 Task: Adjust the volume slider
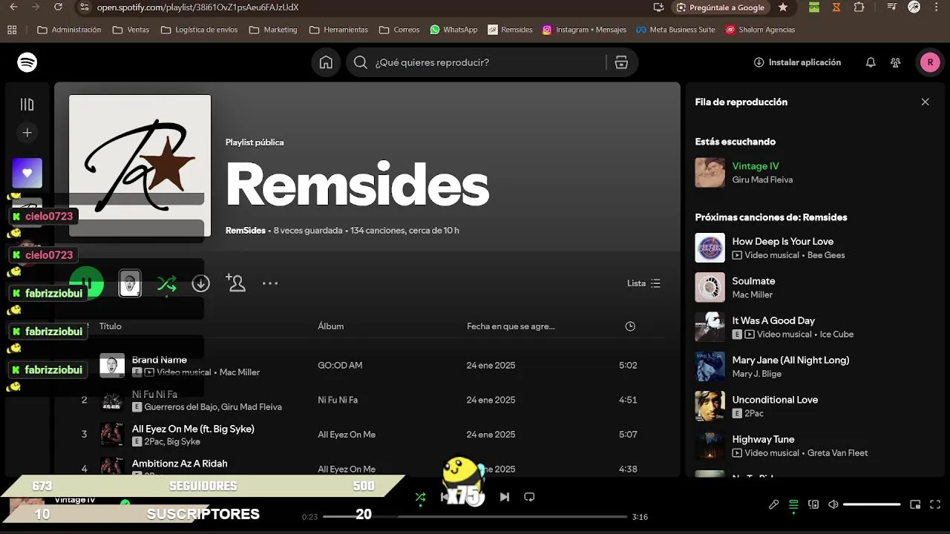point(872,504)
